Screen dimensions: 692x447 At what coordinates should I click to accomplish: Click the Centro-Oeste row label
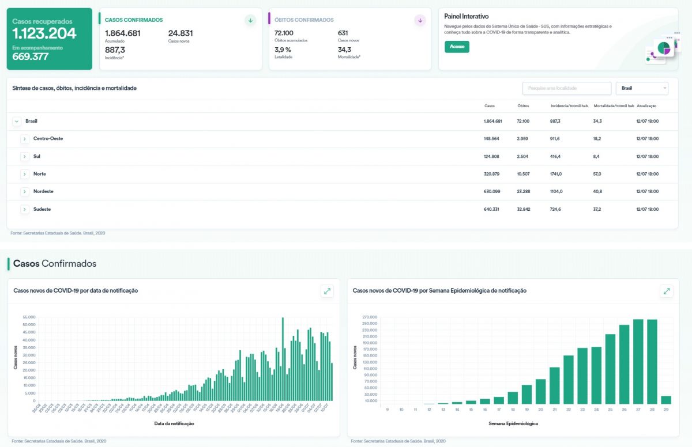pyautogui.click(x=48, y=139)
